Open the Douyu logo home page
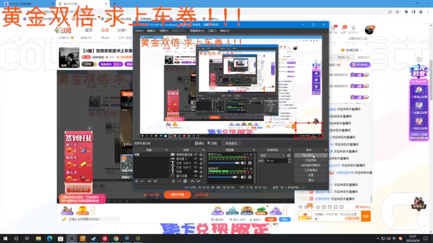The height and width of the screenshot is (243, 433). click(x=63, y=30)
